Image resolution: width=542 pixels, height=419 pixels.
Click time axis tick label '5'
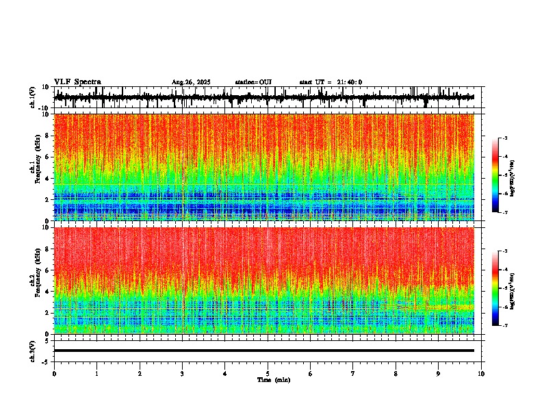pos(268,374)
